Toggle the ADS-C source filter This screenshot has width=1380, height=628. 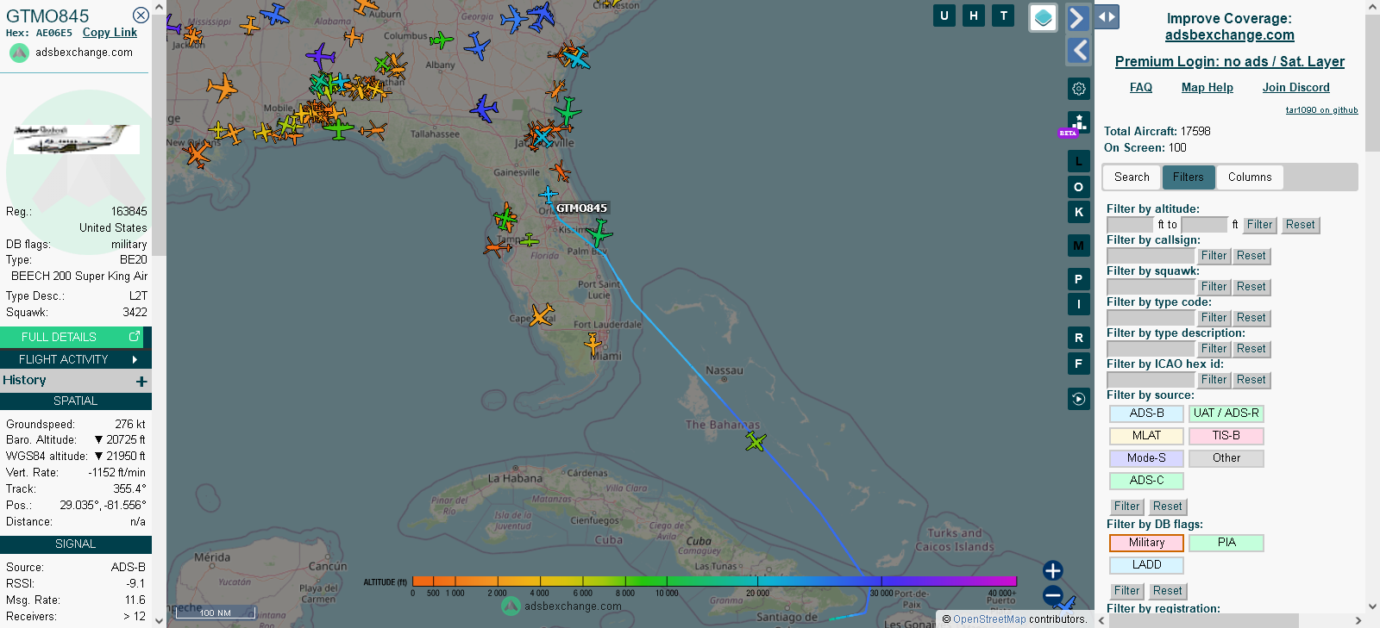coord(1146,481)
